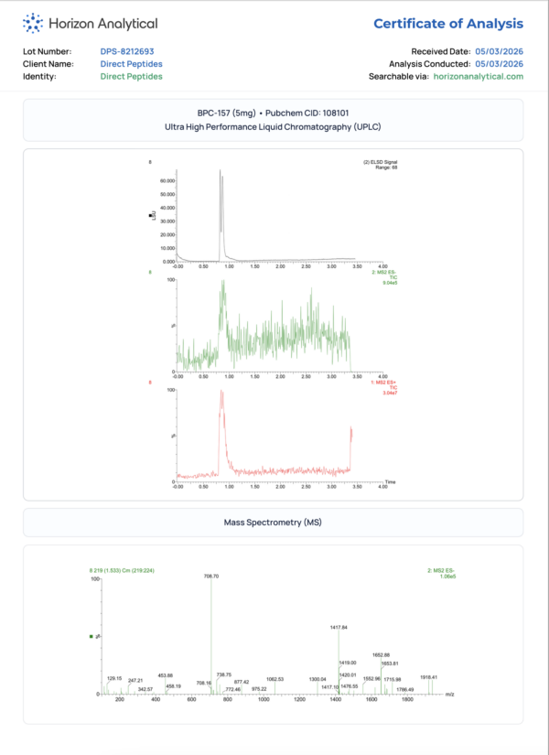This screenshot has width=549, height=755.
Task: Click the Searchable via label
Action: coord(399,77)
